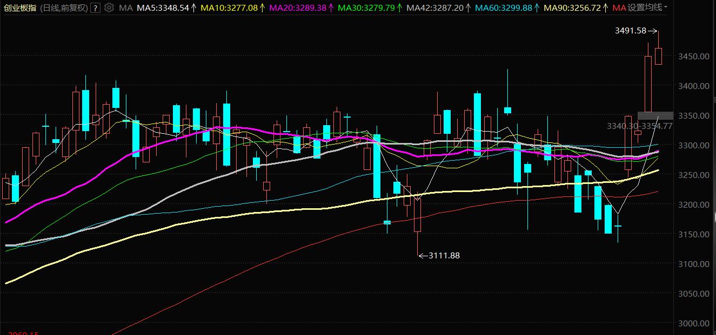Click the 3340.30-3354.77 gap range label

point(640,126)
